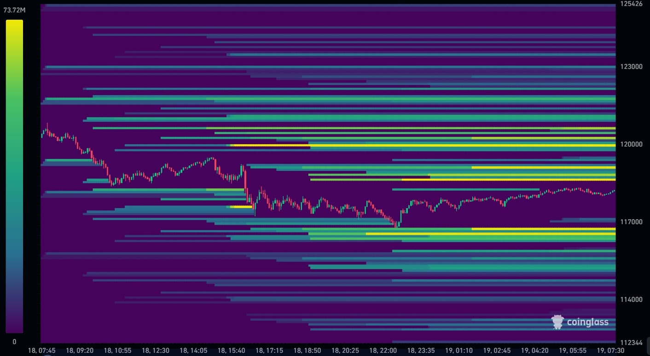
Task: Click the '18, 12:30' time axis label
Action: click(x=156, y=350)
